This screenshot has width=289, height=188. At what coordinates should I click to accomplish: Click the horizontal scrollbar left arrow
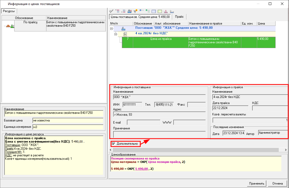point(110,150)
